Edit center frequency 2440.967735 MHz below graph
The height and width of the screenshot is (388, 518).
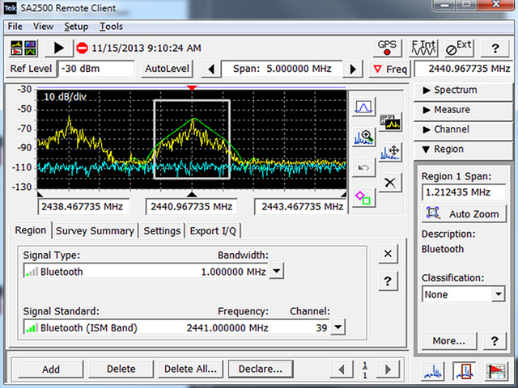click(x=192, y=207)
